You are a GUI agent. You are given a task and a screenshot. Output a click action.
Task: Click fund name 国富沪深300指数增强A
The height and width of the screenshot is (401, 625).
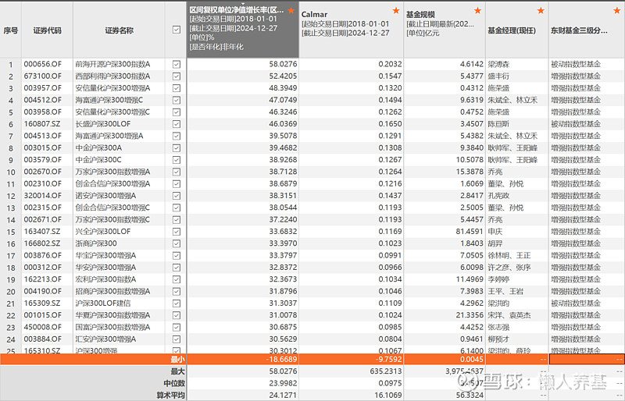coord(112,327)
